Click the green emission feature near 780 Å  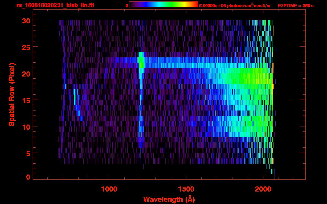pyautogui.click(x=75, y=97)
